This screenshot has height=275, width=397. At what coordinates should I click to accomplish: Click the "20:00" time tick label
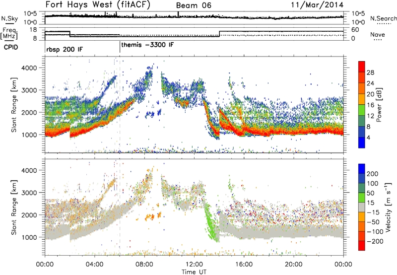pyautogui.click(x=294, y=265)
